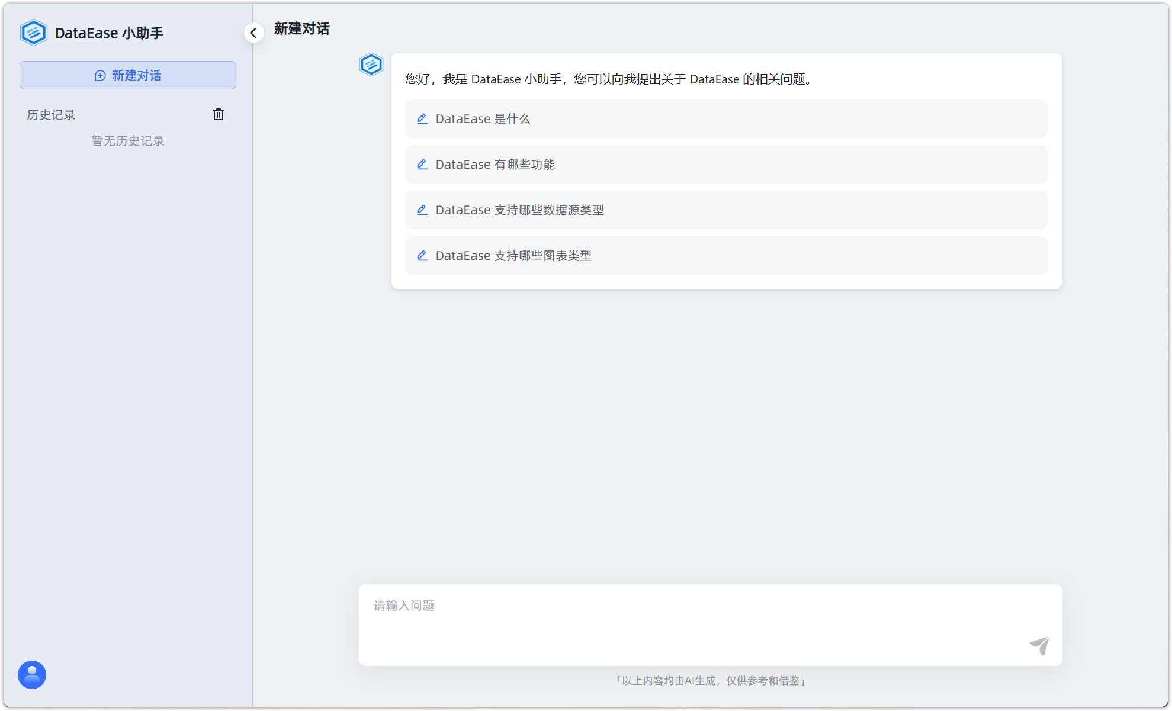
Task: Click the 暂无历史记录 placeholder text
Action: tap(127, 140)
